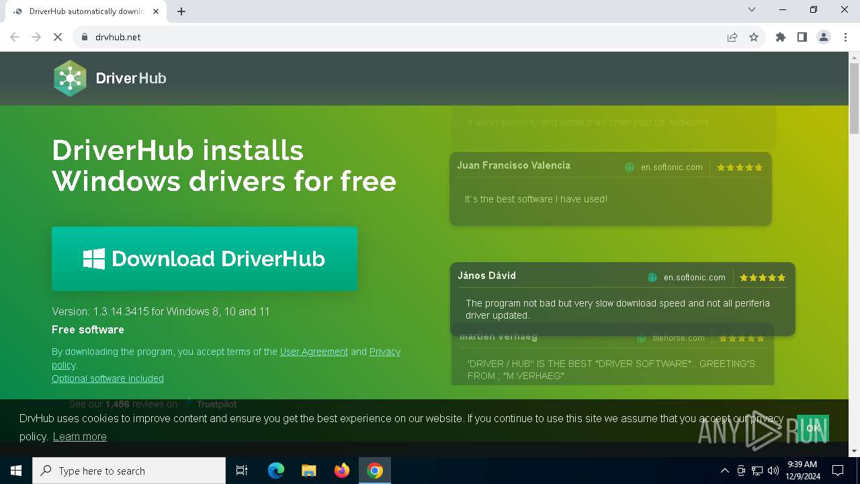Open the Windows Start menu
Image resolution: width=860 pixels, height=484 pixels.
click(x=16, y=471)
